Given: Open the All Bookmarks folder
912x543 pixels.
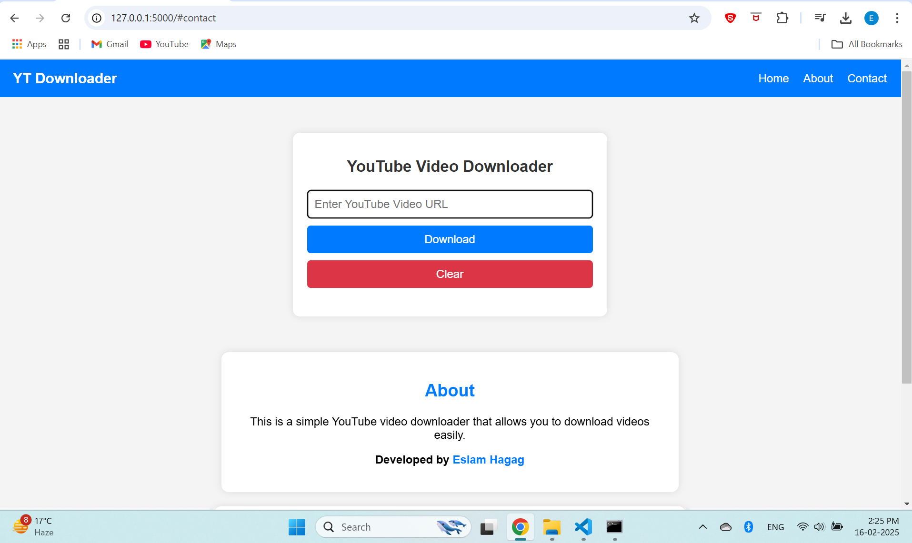Looking at the screenshot, I should (867, 44).
